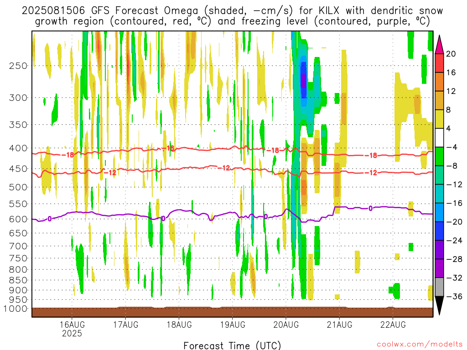
Task: Click the 16AUG date label
Action: (72, 324)
